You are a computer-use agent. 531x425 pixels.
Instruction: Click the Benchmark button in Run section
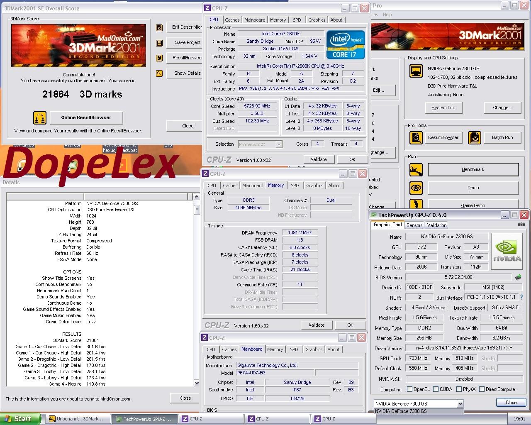tap(473, 169)
